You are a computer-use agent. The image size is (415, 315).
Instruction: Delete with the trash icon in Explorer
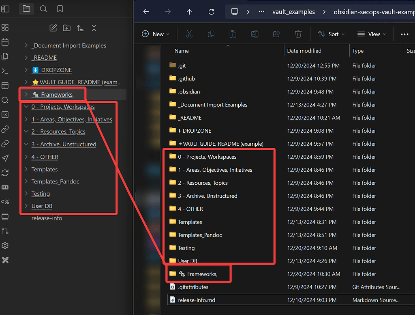coord(298,34)
